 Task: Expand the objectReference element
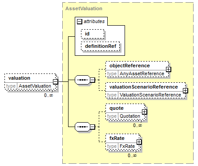point(169,69)
